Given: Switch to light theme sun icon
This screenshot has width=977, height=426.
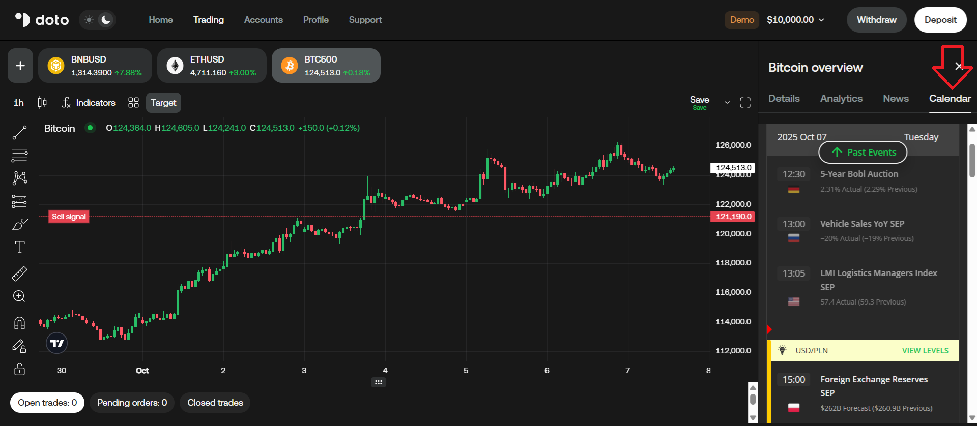Looking at the screenshot, I should click(89, 20).
